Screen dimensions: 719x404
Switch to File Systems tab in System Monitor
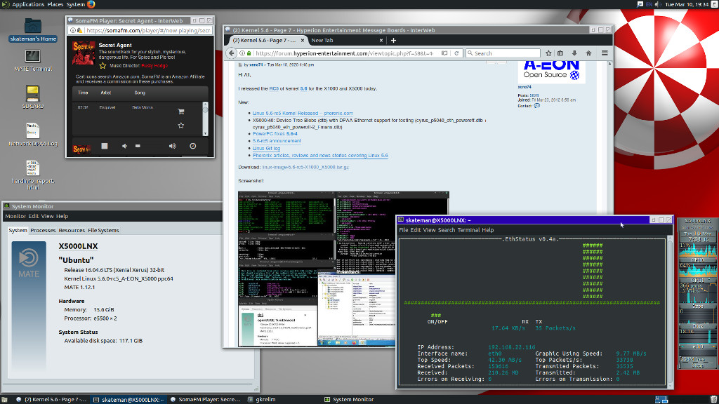coord(103,230)
